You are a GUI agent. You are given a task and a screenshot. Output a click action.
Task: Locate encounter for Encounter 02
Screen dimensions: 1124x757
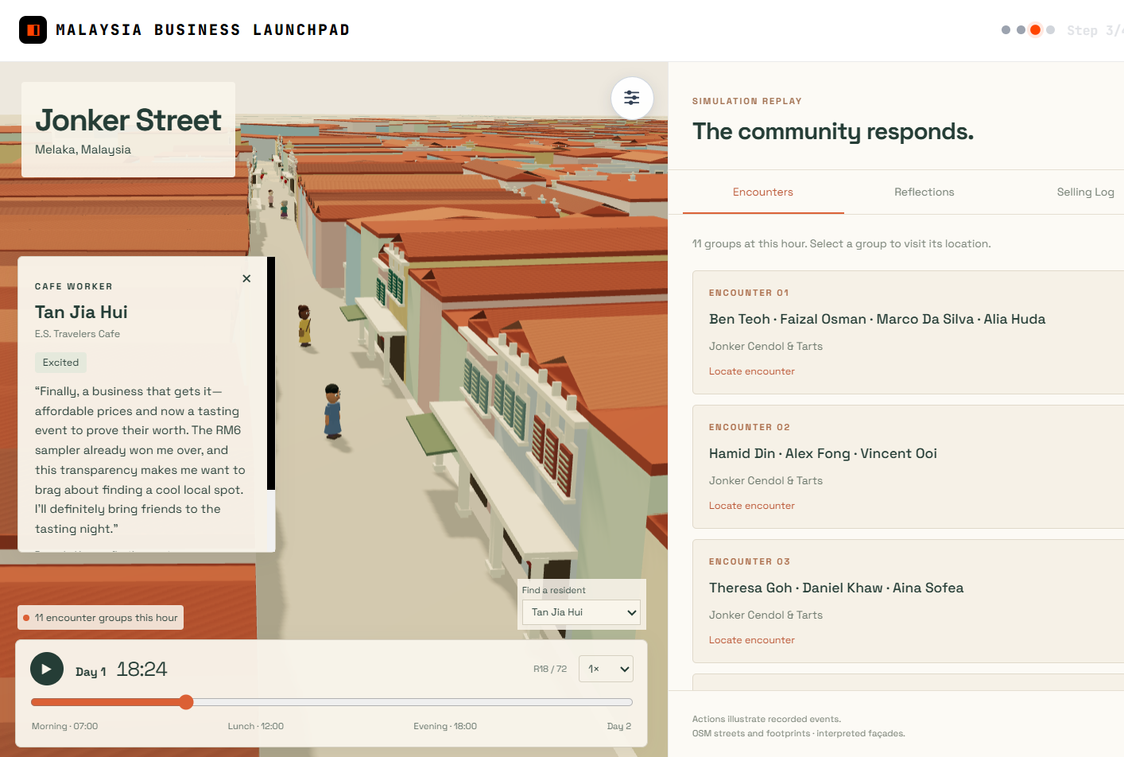[x=752, y=506]
